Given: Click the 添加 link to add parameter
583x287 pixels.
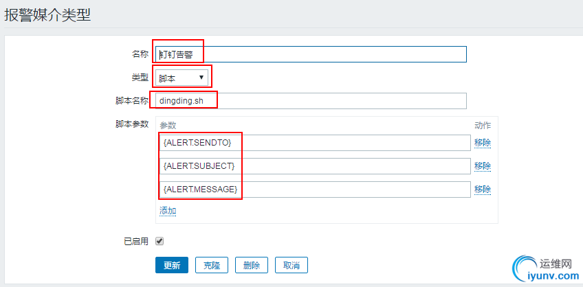Looking at the screenshot, I should pos(168,211).
